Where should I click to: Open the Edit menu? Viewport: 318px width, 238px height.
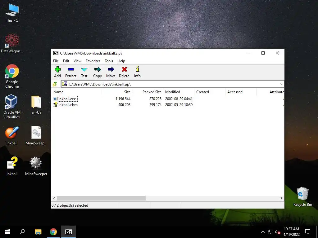pos(66,61)
